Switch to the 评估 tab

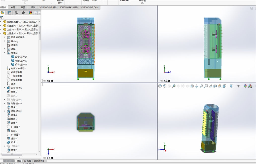33,7
